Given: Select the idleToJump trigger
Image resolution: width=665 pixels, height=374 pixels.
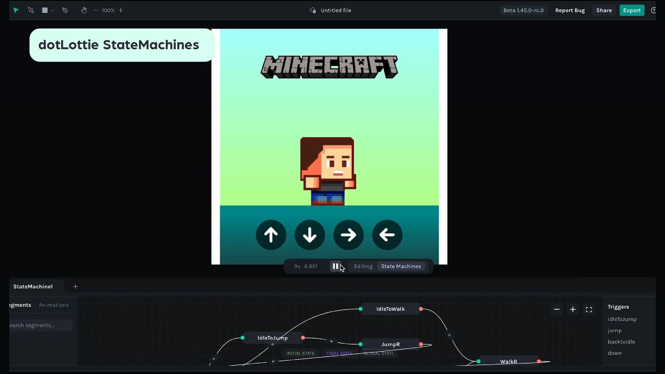Looking at the screenshot, I should [622, 319].
